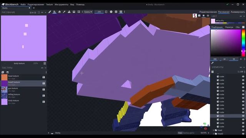Toggle the painting grid icon
The height and width of the screenshot is (138, 246).
tap(121, 12)
